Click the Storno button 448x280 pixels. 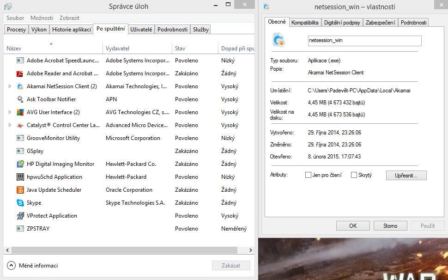coord(390,226)
